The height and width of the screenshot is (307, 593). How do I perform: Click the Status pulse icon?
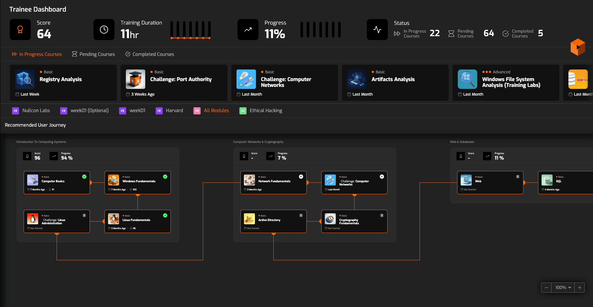click(377, 30)
